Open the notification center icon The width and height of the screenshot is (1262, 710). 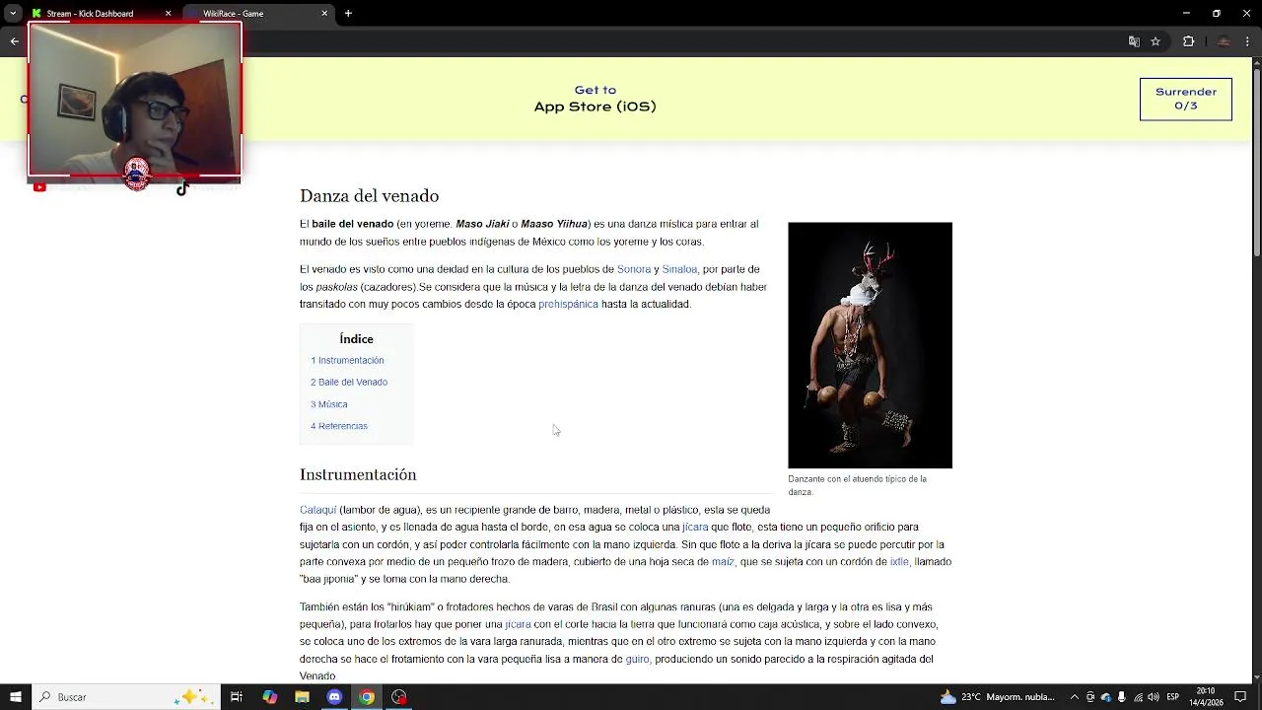[1240, 697]
